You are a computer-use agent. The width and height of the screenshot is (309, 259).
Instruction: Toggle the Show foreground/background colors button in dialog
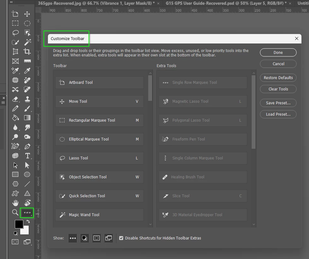pyautogui.click(x=85, y=238)
